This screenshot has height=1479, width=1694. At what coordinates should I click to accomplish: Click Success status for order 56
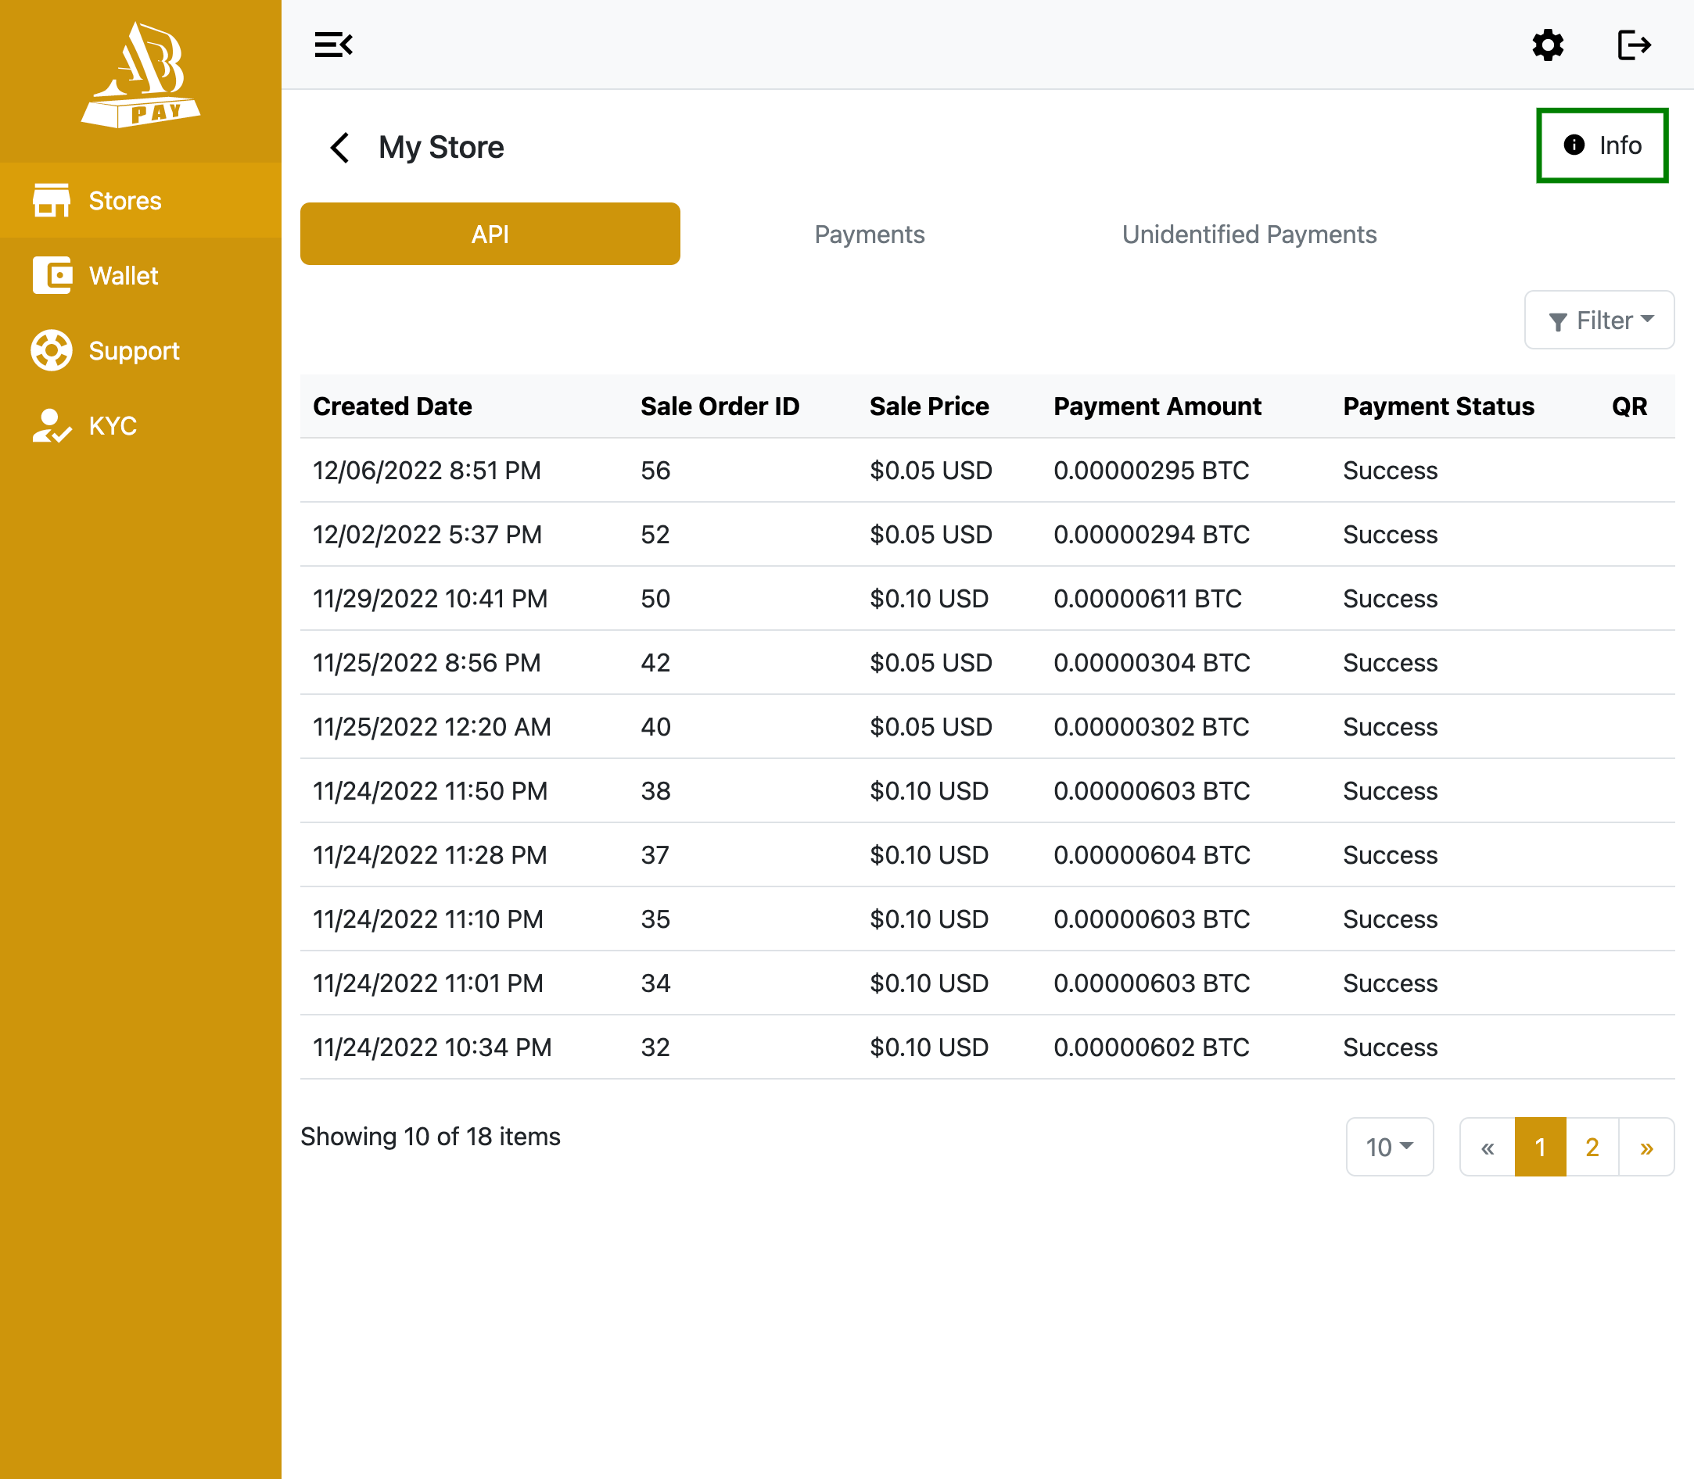[x=1391, y=471]
